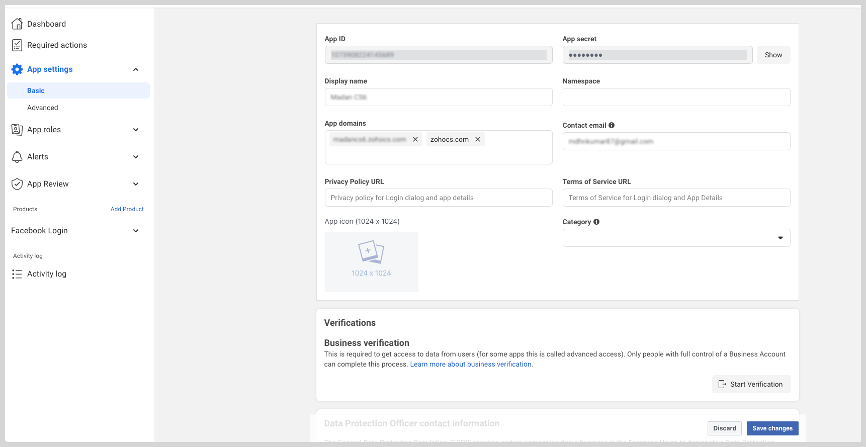
Task: Collapse the App settings section
Action: click(x=136, y=69)
